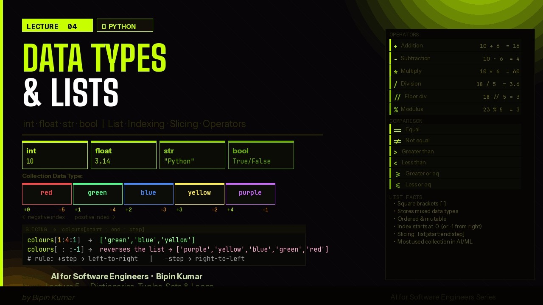Click the '10 + 6 = 16' example
The height and width of the screenshot is (305, 543).
click(x=499, y=46)
